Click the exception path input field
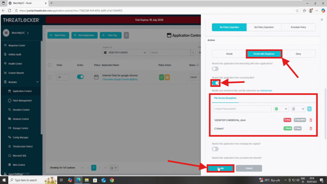Screen dimensions: 327x184 [242, 109]
